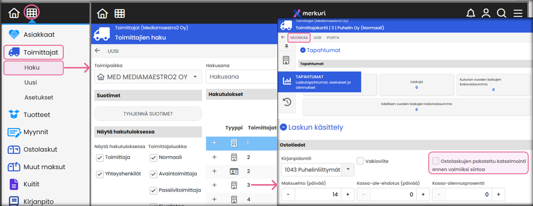The image size is (533, 206).
Task: Click the pin icon in supplier card
Action: (286, 46)
